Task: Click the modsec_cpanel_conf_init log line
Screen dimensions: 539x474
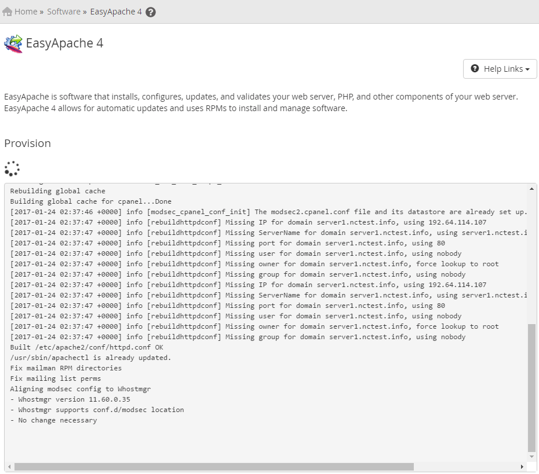Action: (x=268, y=212)
